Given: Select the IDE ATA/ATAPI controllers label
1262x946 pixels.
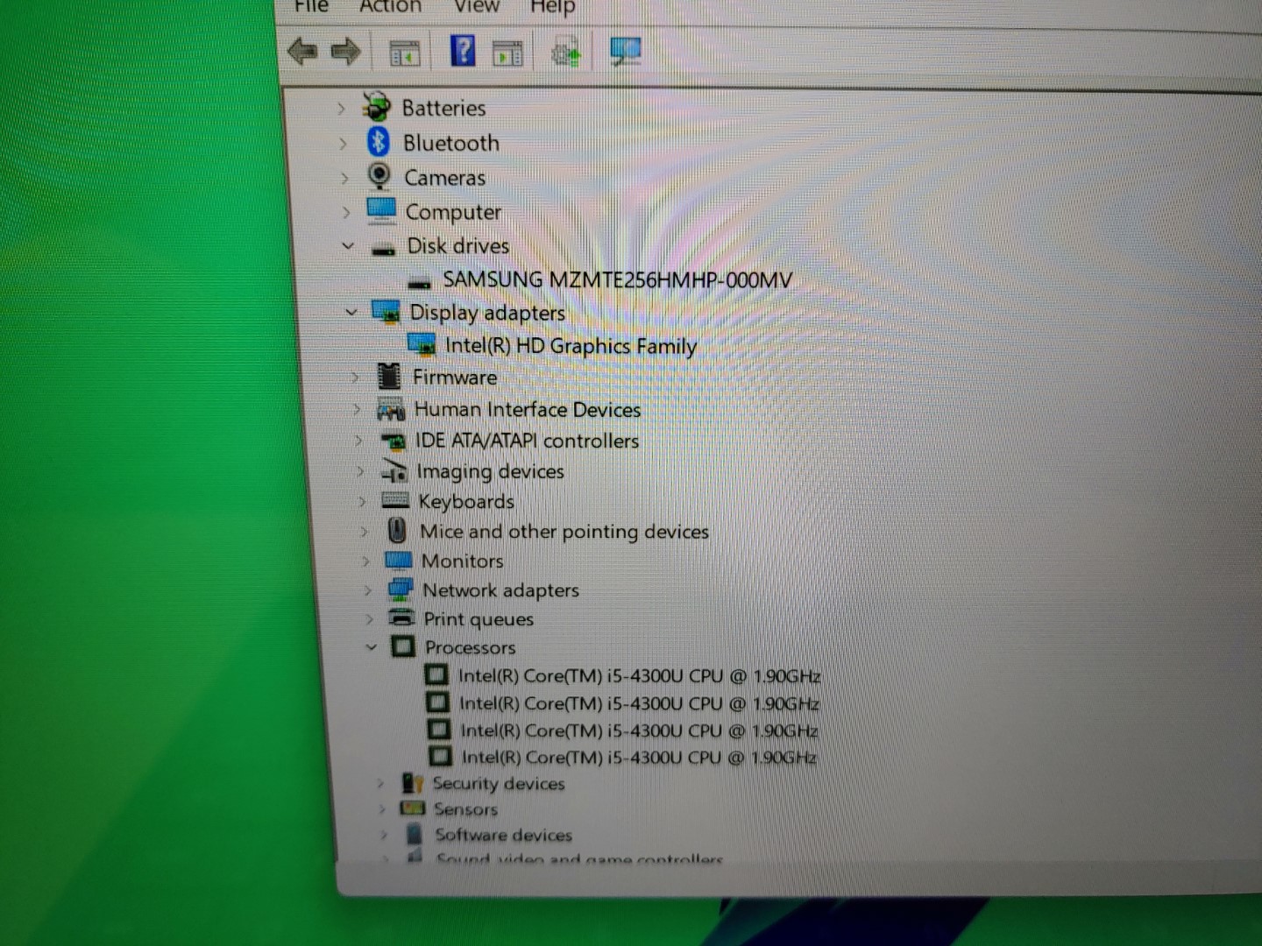Looking at the screenshot, I should tap(527, 441).
